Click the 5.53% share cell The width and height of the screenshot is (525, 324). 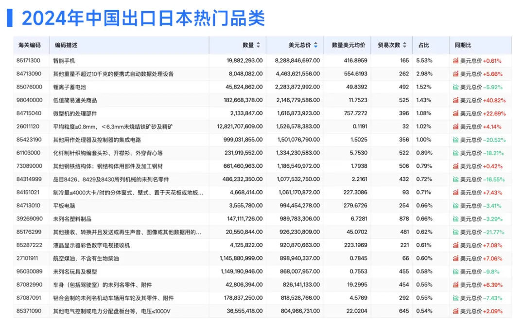tap(424, 61)
